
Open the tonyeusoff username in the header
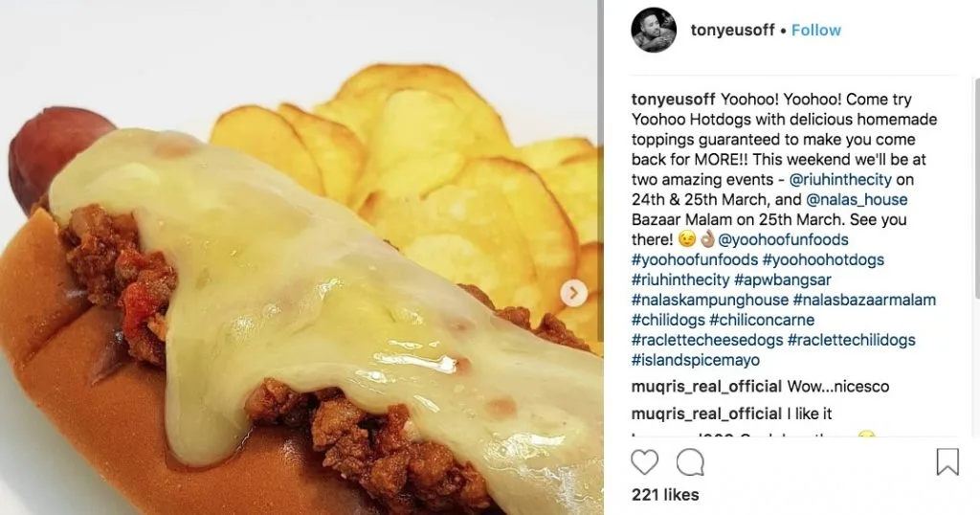(732, 30)
